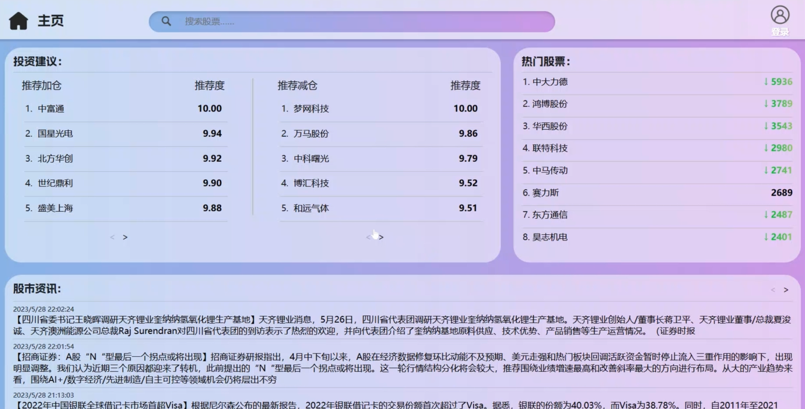Go to next page of 推荐加仓 list
Image resolution: width=805 pixels, height=409 pixels.
pyautogui.click(x=126, y=237)
